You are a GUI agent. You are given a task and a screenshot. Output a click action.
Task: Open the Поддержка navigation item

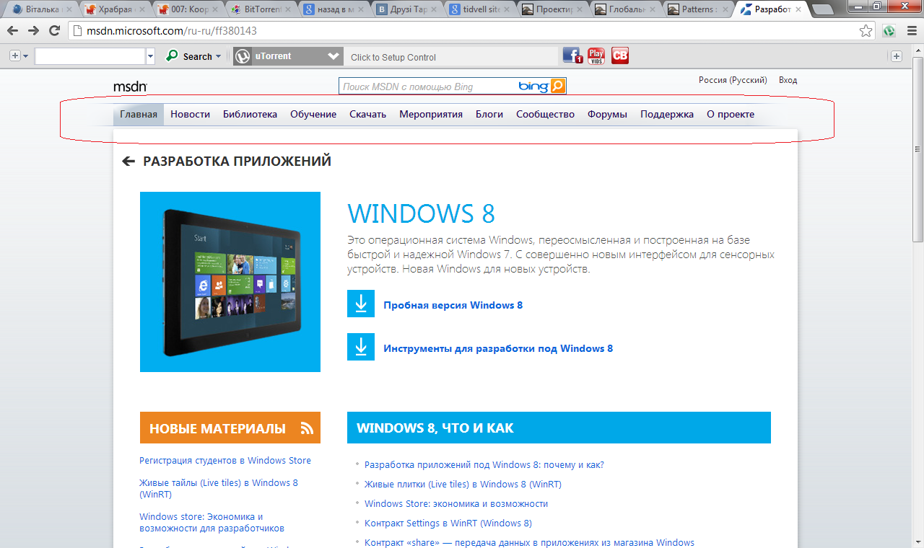[x=667, y=114]
